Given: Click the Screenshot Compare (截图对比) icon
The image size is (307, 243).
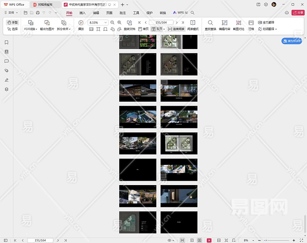Looking at the screenshot, I should (238, 23).
